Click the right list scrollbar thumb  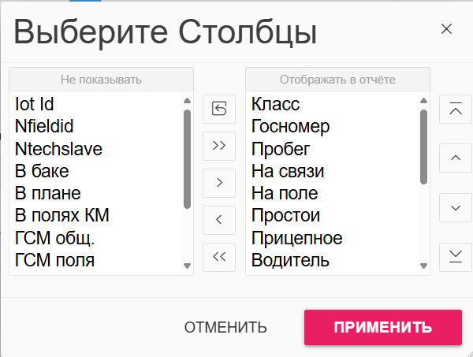pyautogui.click(x=423, y=147)
